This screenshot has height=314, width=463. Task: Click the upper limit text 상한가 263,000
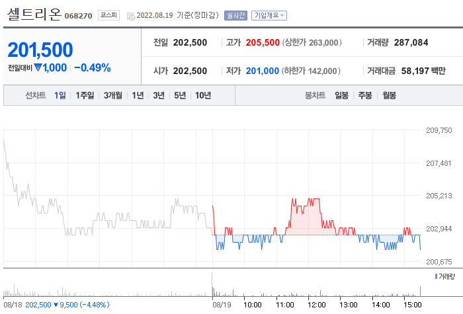[x=312, y=42]
